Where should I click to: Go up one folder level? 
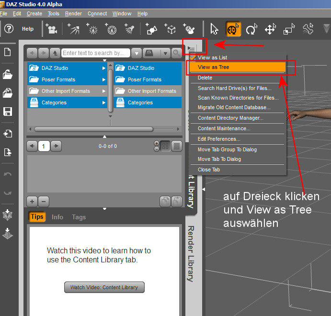coord(55,53)
